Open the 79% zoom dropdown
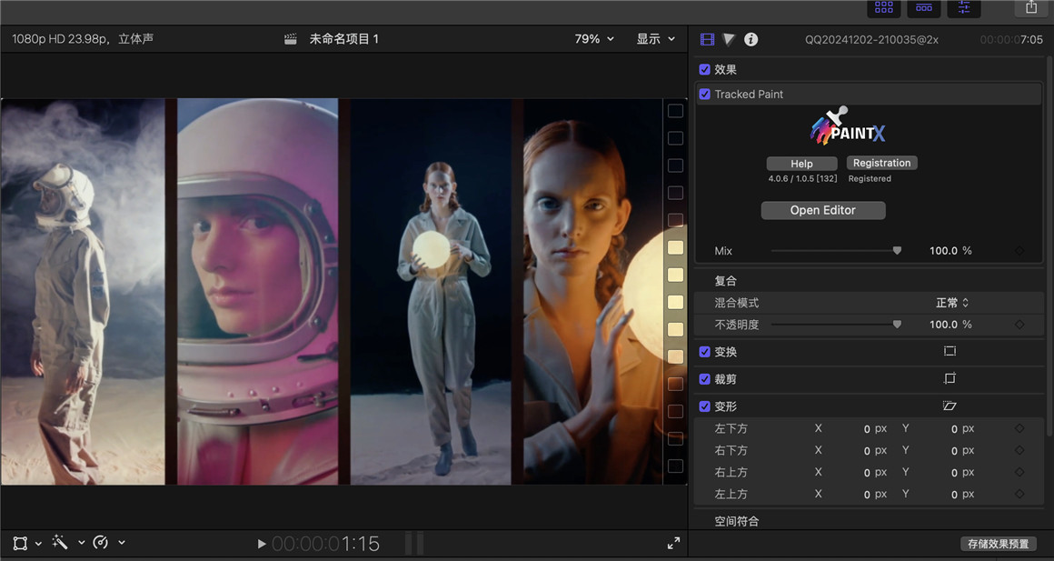The height and width of the screenshot is (561, 1054). (593, 38)
